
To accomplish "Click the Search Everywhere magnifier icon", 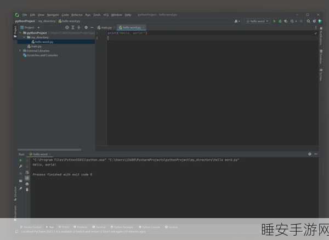I will pos(308,21).
